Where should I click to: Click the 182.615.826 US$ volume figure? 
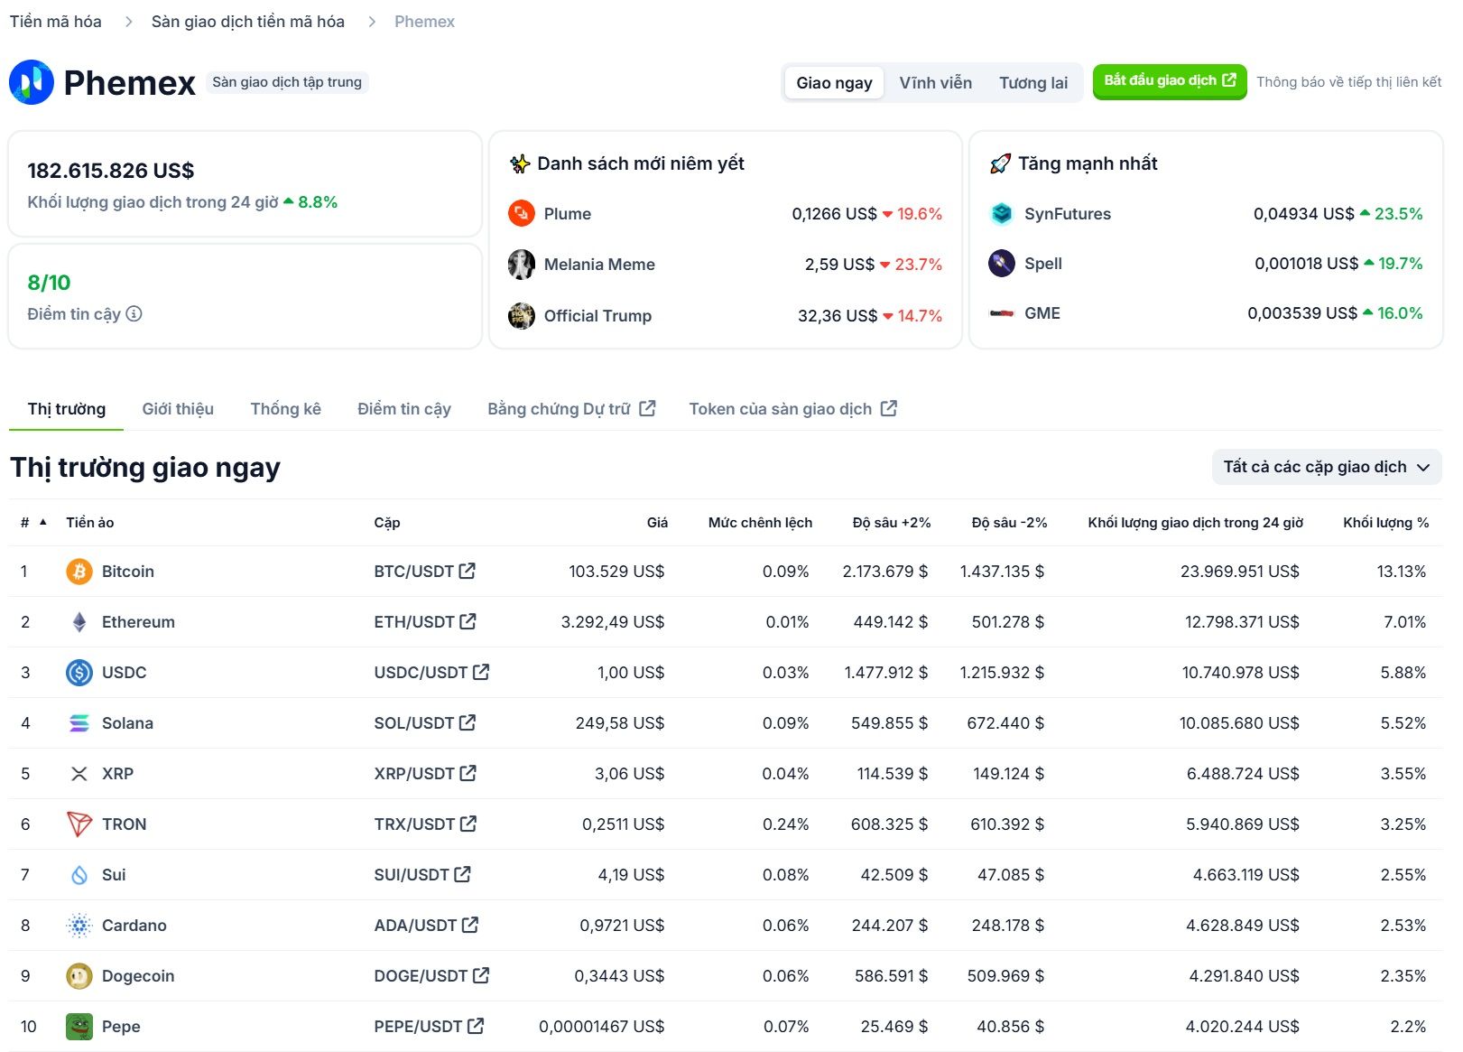pyautogui.click(x=111, y=171)
